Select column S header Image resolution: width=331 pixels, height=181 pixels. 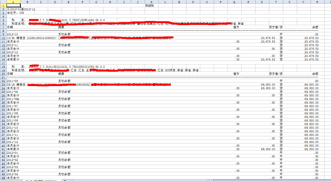click(x=262, y=2)
